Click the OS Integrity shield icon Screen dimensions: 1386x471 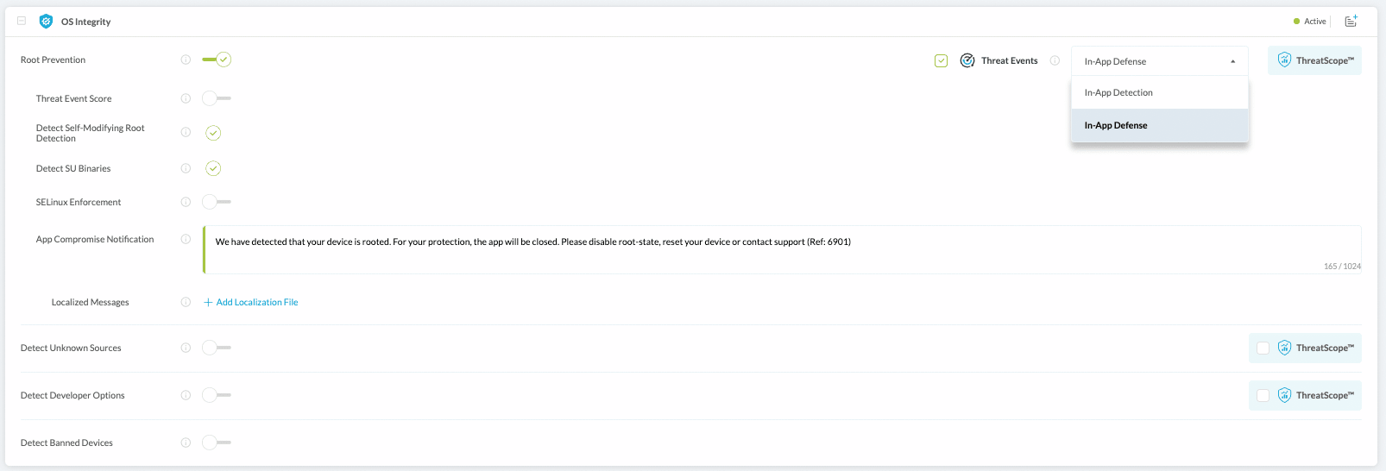46,22
